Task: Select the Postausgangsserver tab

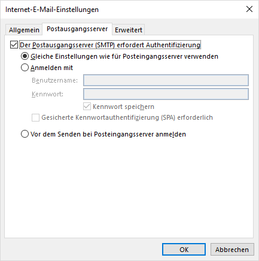Action: [x=77, y=29]
